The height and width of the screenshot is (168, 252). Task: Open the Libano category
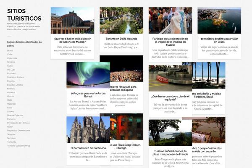pos(10,111)
